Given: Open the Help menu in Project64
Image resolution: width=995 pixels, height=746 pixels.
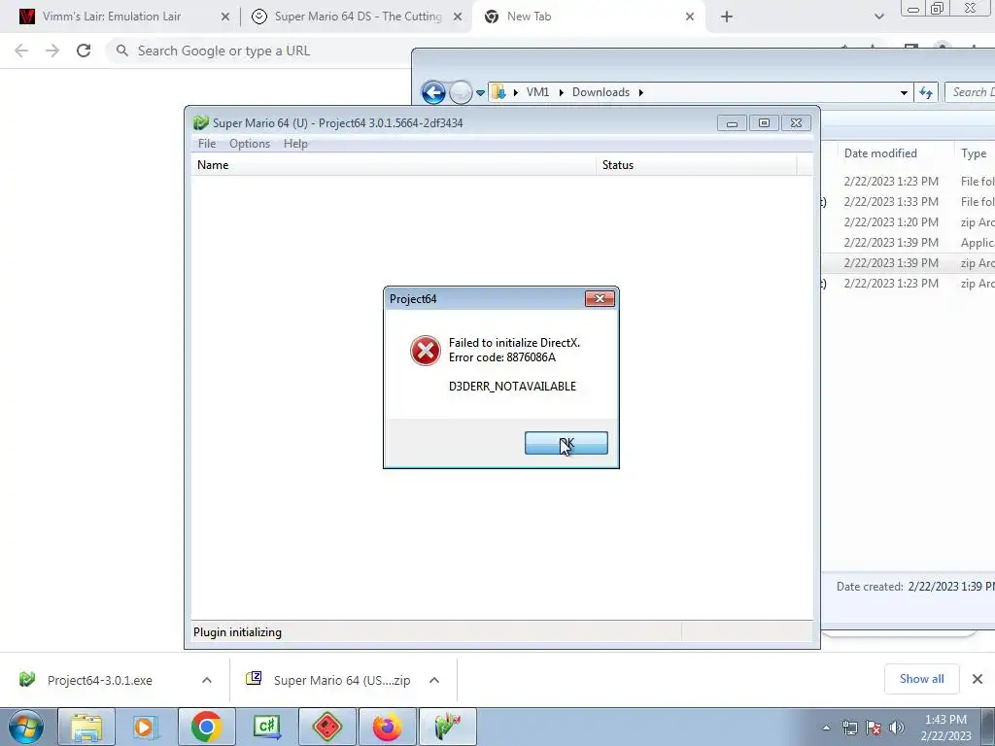Looking at the screenshot, I should (295, 144).
